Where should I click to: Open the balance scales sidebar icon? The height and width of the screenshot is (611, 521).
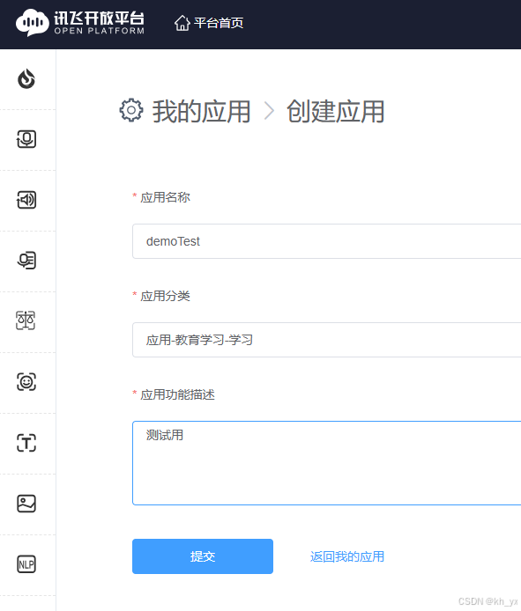pos(26,320)
